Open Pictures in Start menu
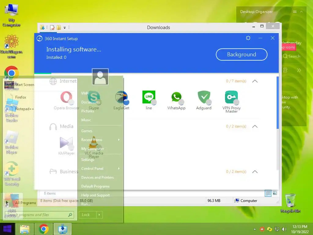The height and width of the screenshot is (235, 313). tap(87, 111)
